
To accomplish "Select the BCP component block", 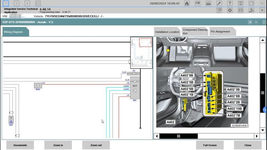I will [x=135, y=88].
